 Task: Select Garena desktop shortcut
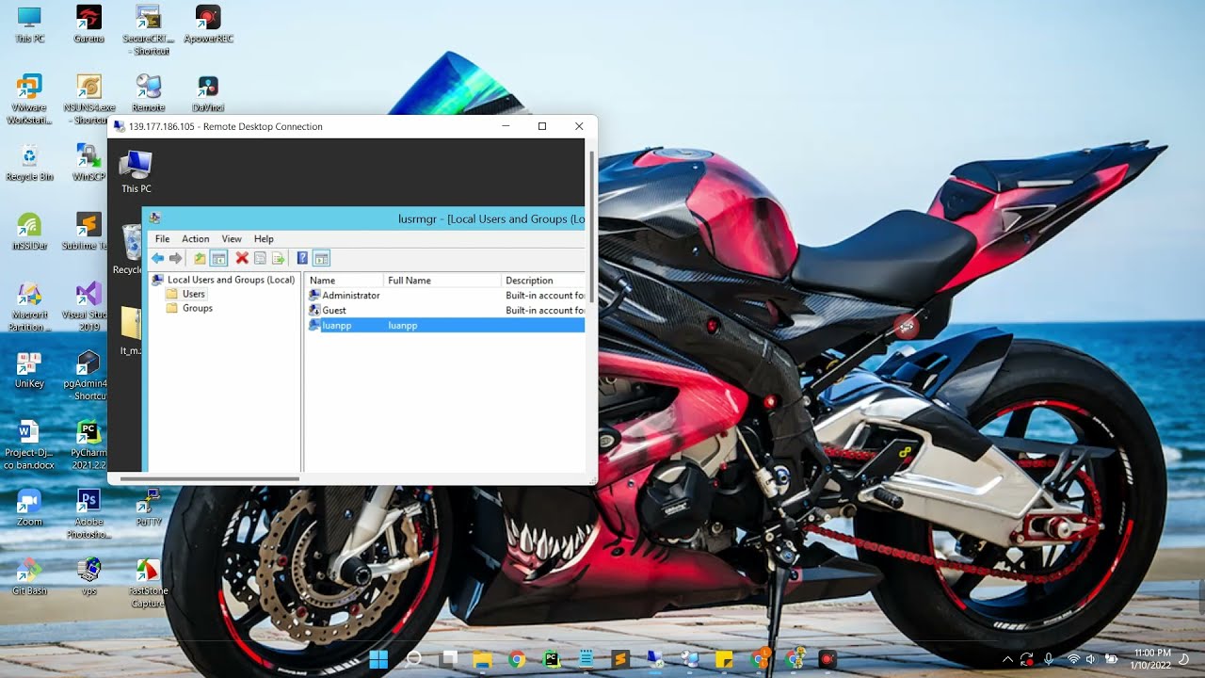88,24
